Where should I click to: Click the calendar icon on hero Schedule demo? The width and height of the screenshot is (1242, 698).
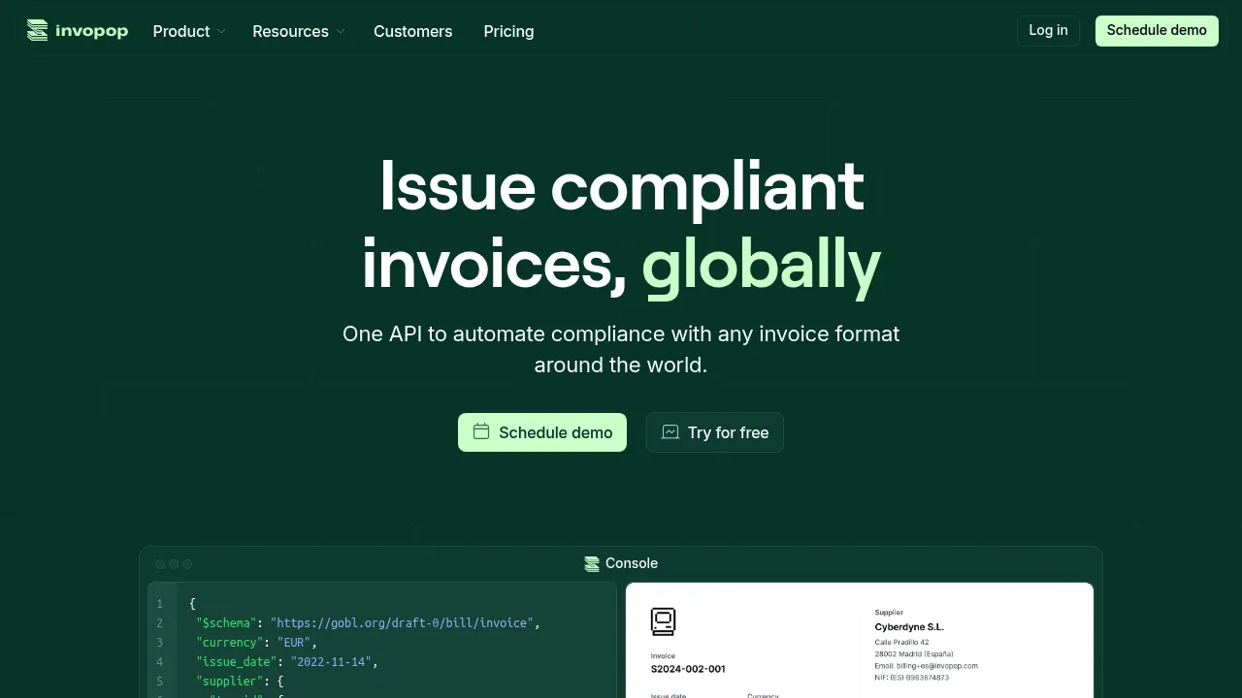click(x=481, y=431)
